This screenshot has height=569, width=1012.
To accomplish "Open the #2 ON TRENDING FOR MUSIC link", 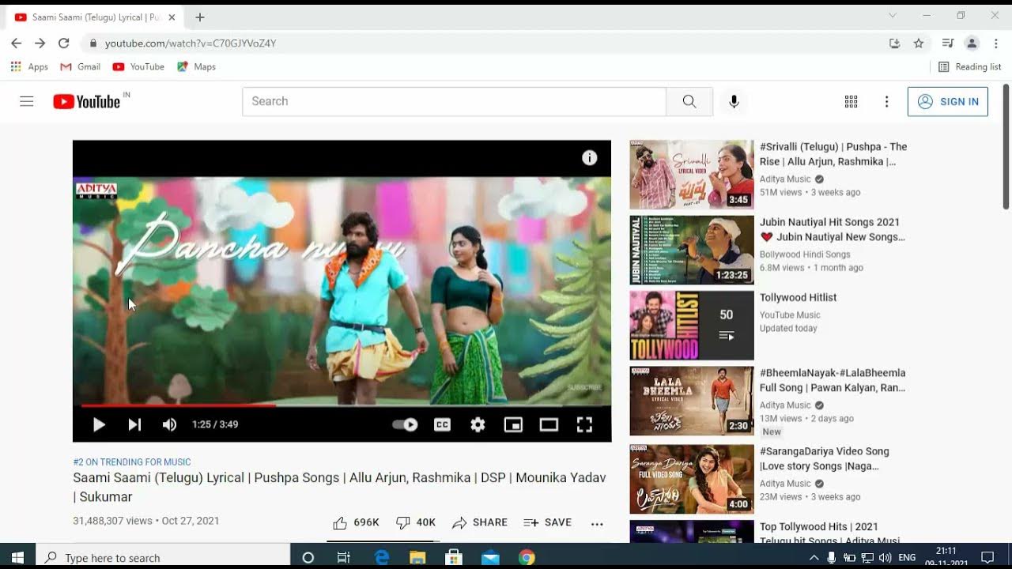I will click(132, 462).
